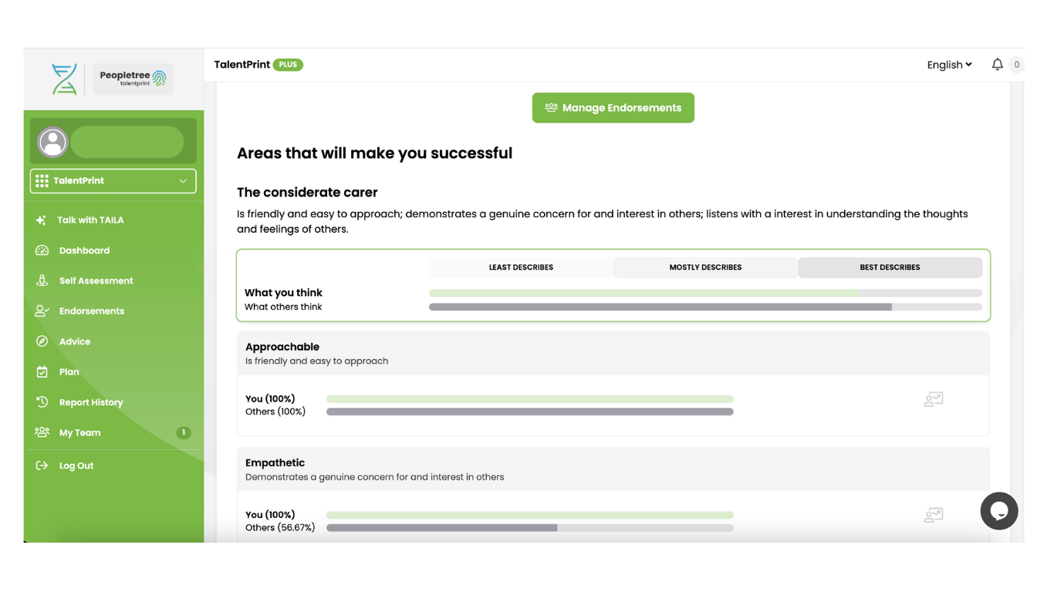Expand the TalentPrint selector chevron
Image resolution: width=1054 pixels, height=592 pixels.
click(x=184, y=180)
